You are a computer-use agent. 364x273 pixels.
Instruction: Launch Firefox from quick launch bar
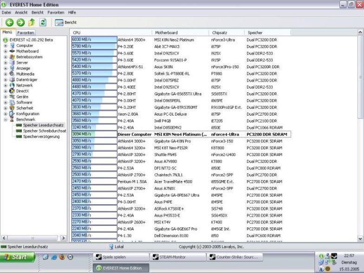click(62, 257)
